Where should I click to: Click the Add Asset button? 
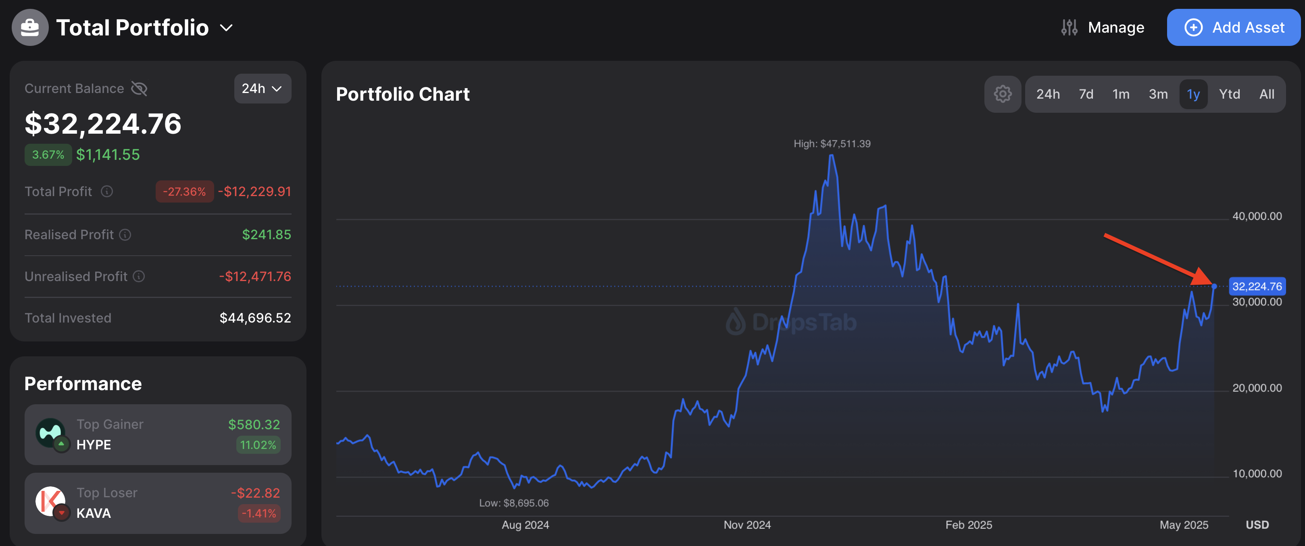tap(1234, 27)
